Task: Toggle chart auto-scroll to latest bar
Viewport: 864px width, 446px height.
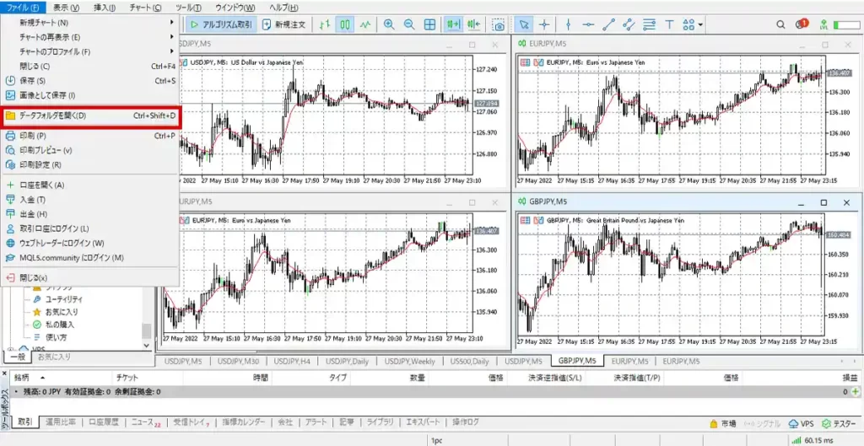Action: point(455,25)
